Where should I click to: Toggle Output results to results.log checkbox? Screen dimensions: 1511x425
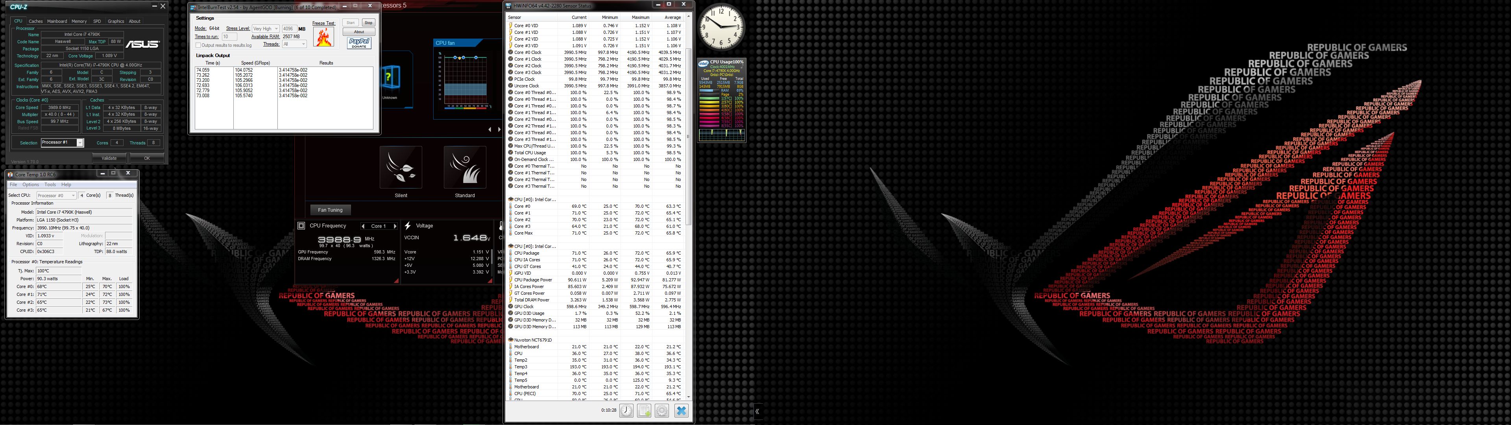(x=198, y=45)
